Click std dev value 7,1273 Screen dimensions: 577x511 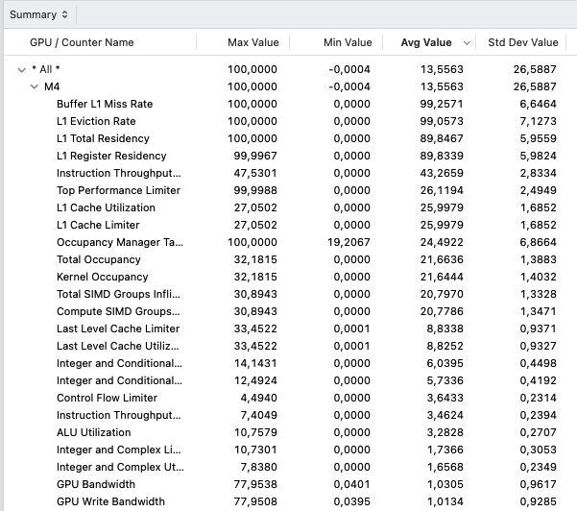(x=538, y=121)
